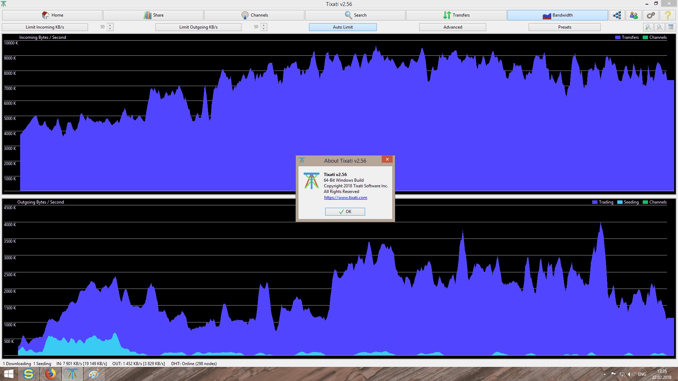Image resolution: width=678 pixels, height=381 pixels.
Task: Click the Tixati taskbar icon
Action: [72, 374]
